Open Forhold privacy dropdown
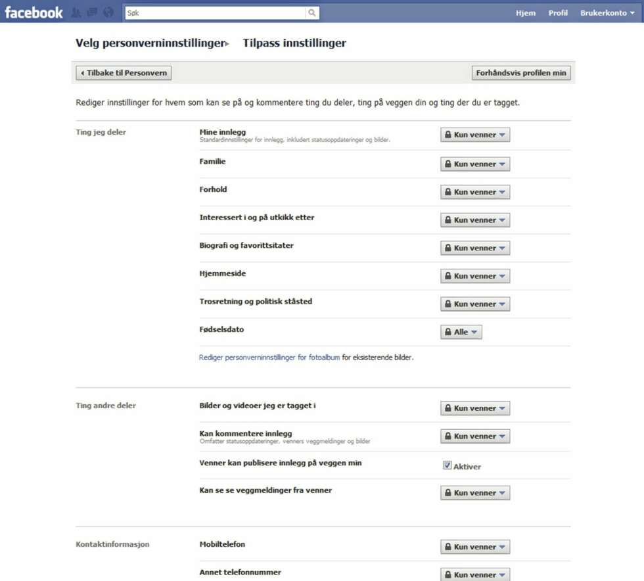This screenshot has height=581, width=644. click(475, 192)
